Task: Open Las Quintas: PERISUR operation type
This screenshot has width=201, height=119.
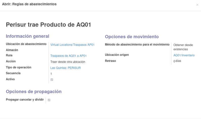Action: (x=66, y=68)
